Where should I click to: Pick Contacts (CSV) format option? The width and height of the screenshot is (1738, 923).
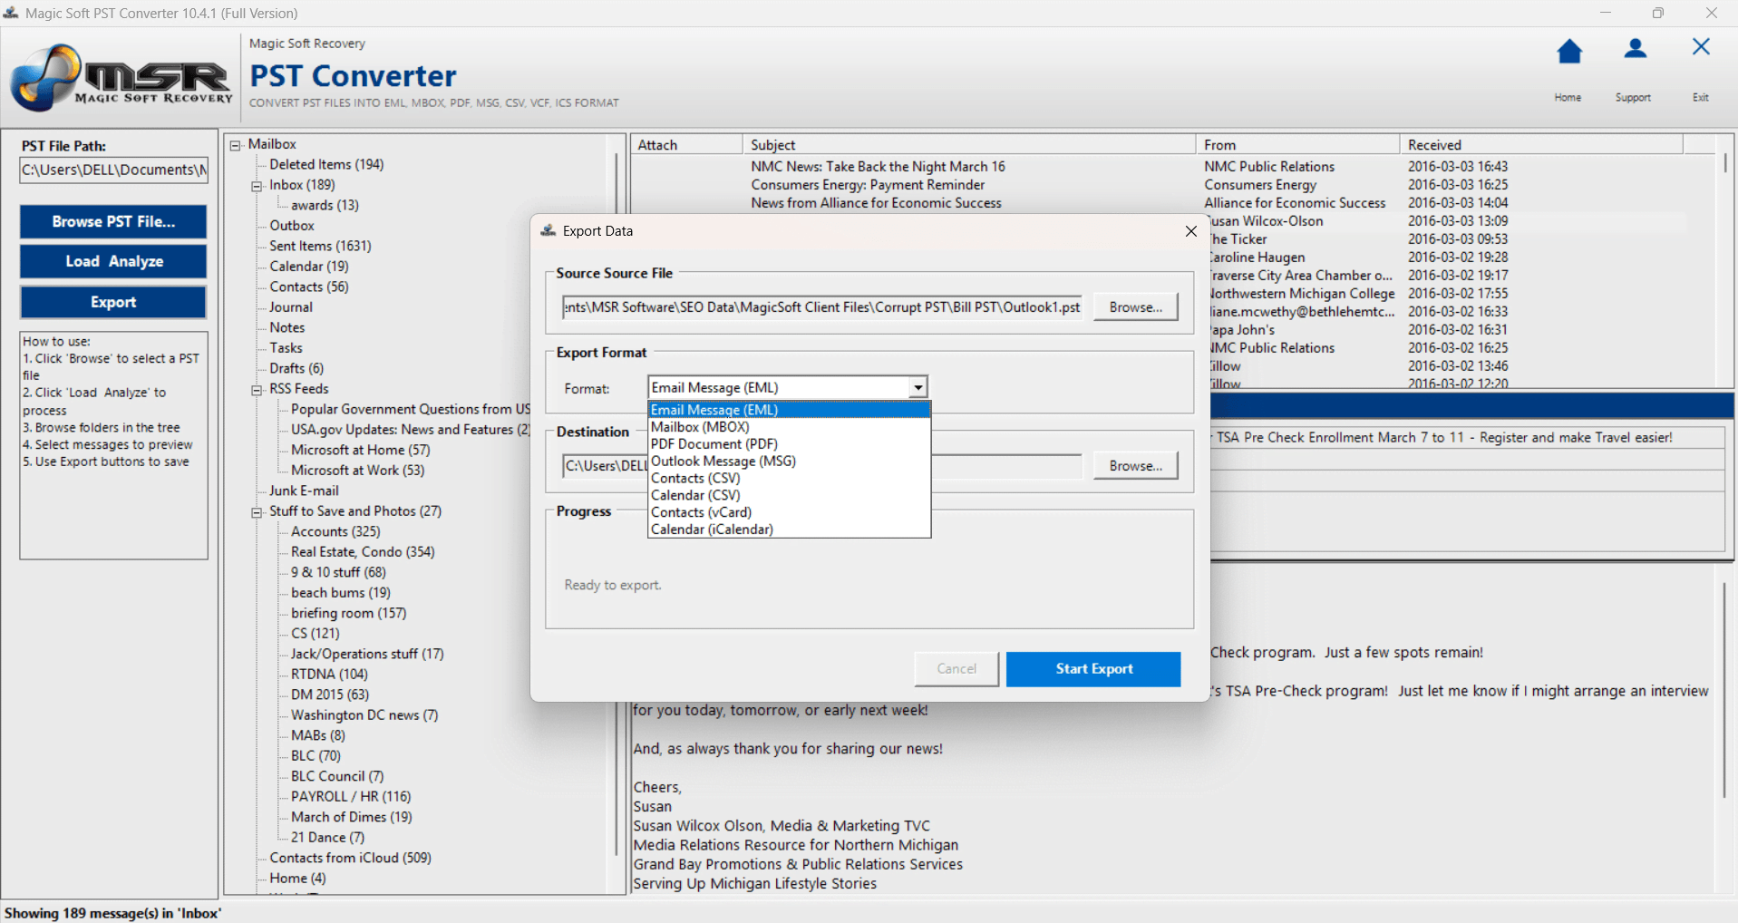point(790,479)
